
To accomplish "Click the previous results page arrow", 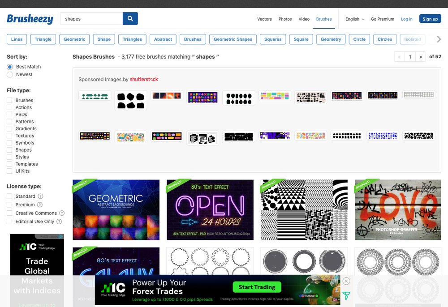I will 399,57.
